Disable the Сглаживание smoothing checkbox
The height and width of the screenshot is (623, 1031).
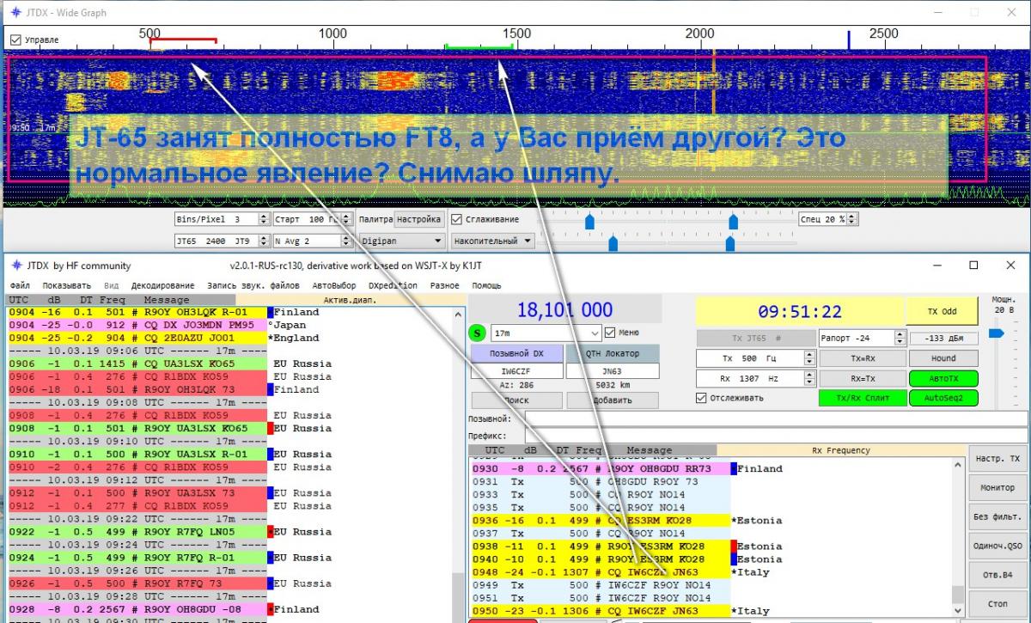tap(458, 219)
